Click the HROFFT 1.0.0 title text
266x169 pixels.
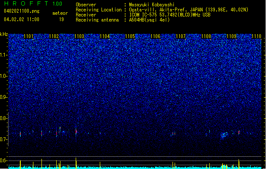point(33,3)
